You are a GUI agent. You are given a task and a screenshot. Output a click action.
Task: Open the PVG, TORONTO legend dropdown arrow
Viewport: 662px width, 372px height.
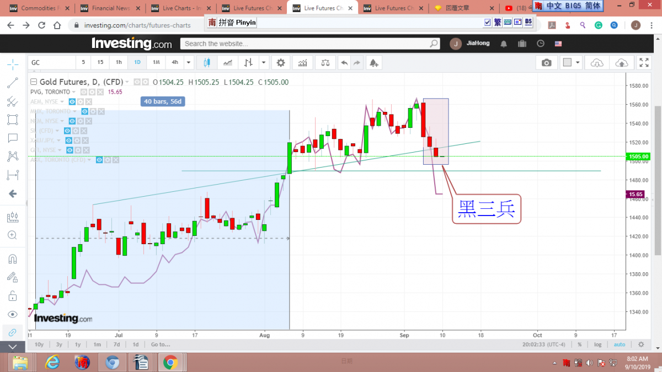click(74, 92)
